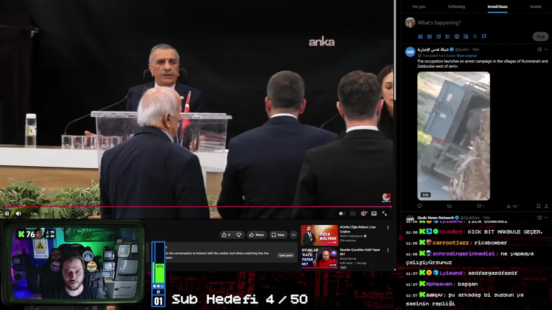Click the flag icon in composer
The image size is (552, 310).
[484, 37]
